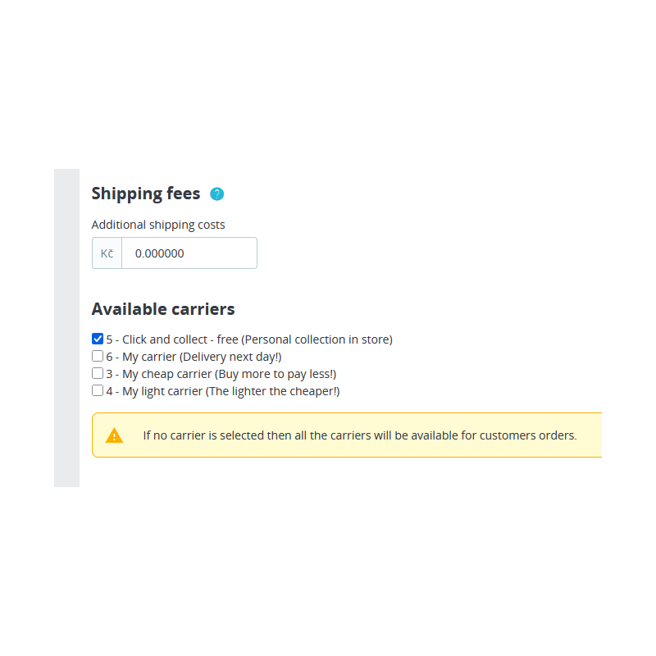Click the '(The lighter the cheaper!)' description text
This screenshot has width=656, height=656.
point(273,391)
